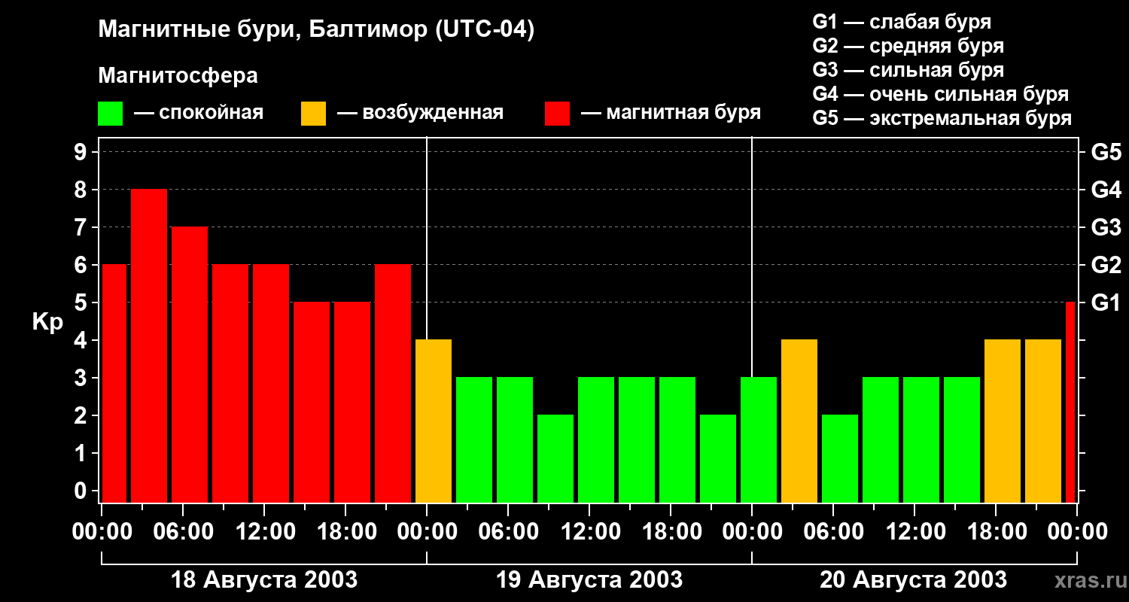Image resolution: width=1129 pixels, height=602 pixels.
Task: Click the '12:00' time label under 19 August
Action: [589, 532]
